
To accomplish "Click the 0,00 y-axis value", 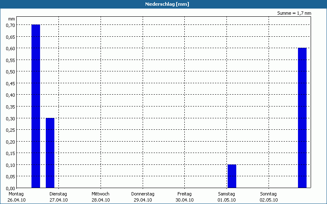I will tap(11, 188).
